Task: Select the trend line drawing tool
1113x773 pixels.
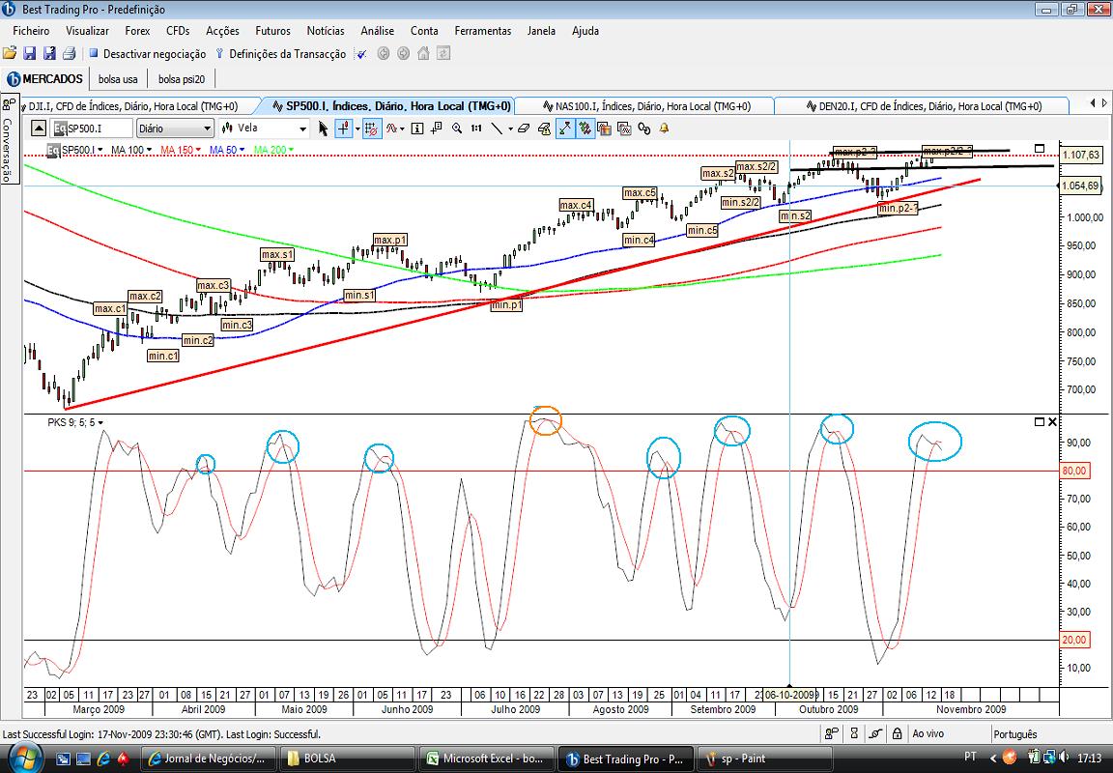Action: pos(497,129)
